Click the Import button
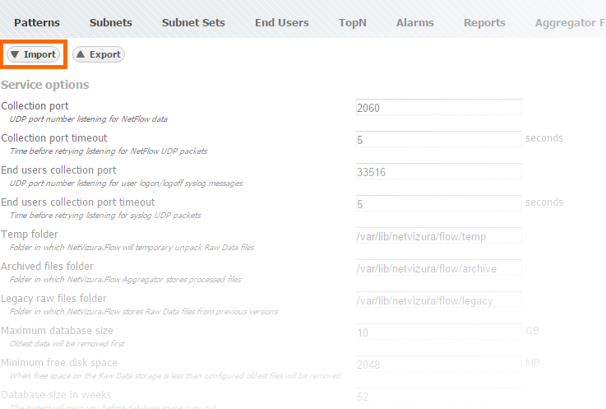This screenshot has width=606, height=409. [33, 54]
